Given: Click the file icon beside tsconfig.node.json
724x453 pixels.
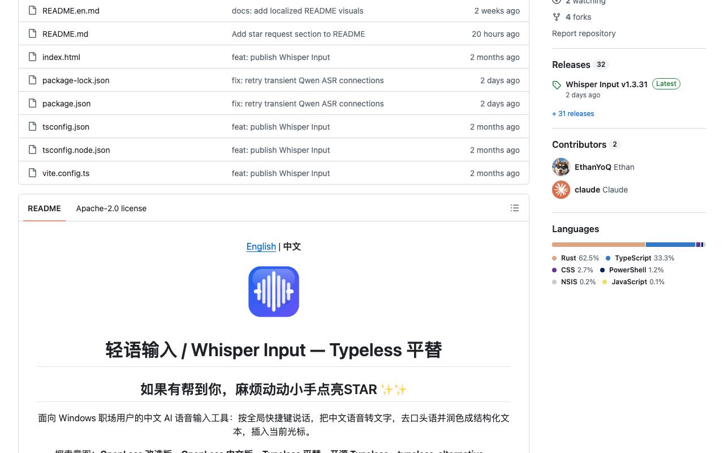Looking at the screenshot, I should pos(32,150).
